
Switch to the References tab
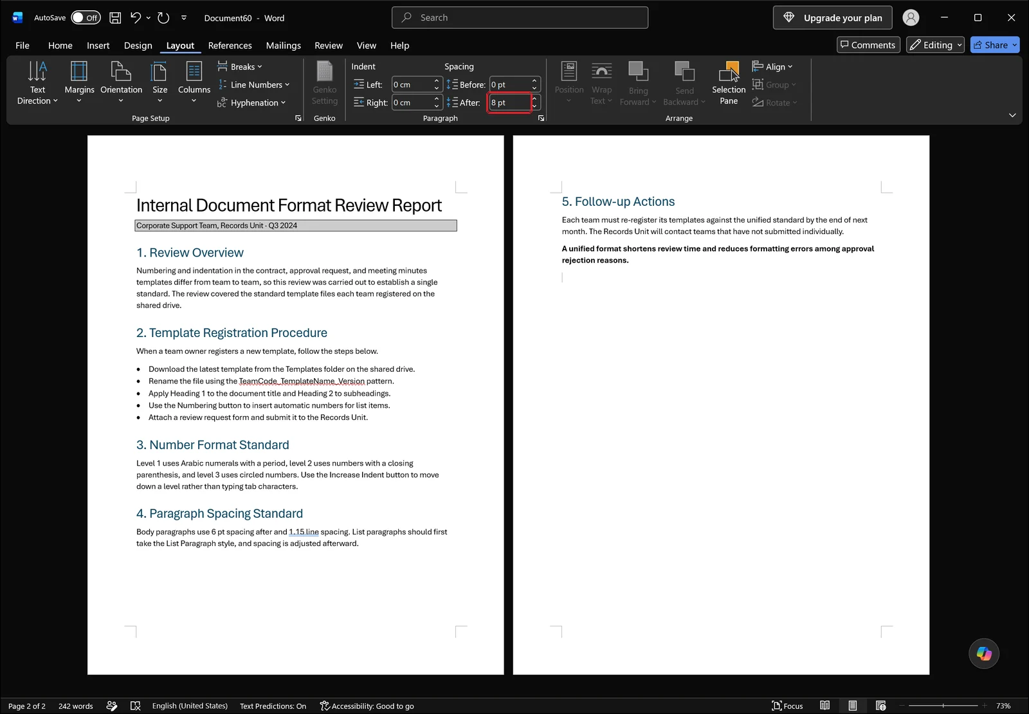230,46
